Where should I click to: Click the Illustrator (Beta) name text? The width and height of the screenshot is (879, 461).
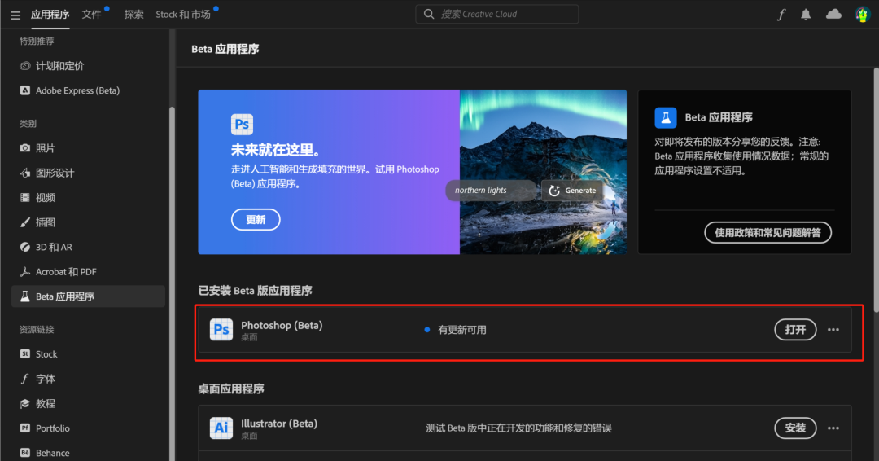tap(279, 424)
